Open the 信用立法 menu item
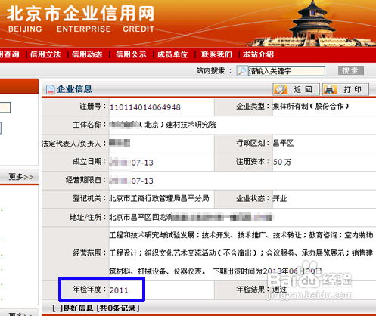Image resolution: width=376 pixels, height=316 pixels. coord(45,54)
